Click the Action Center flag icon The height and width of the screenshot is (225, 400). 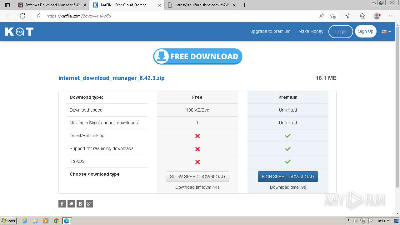(370, 221)
